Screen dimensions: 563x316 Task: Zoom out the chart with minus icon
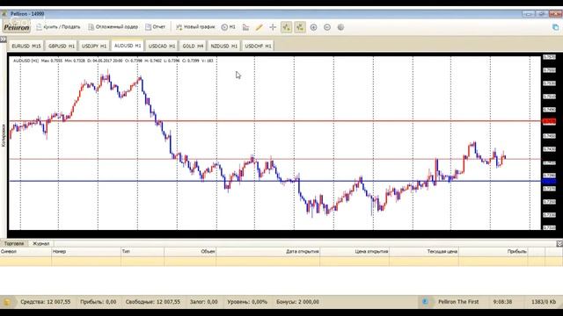pos(327,27)
